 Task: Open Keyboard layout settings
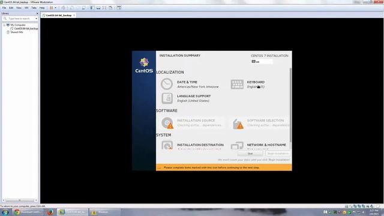click(248, 84)
